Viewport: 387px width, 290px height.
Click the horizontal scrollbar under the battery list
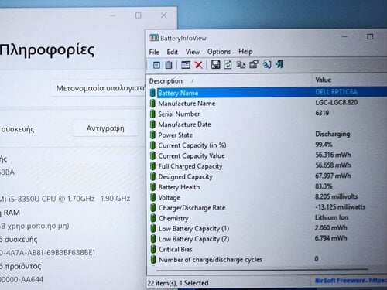262,270
